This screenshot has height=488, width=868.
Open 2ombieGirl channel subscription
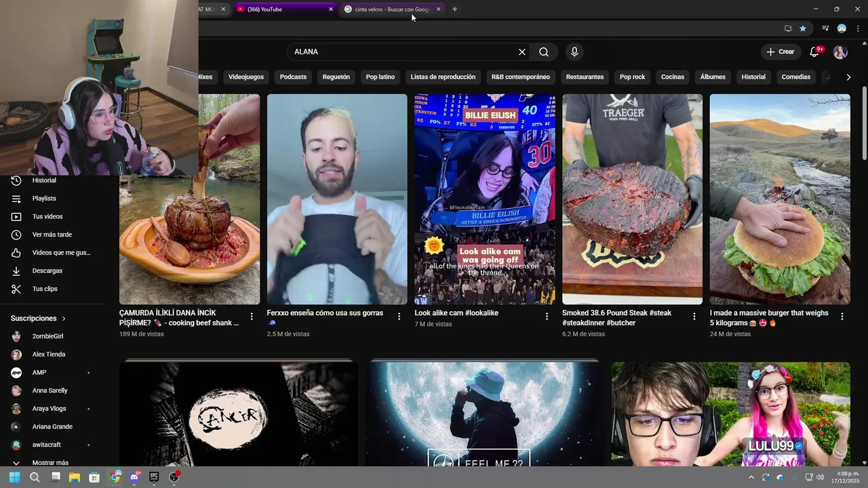(x=52, y=336)
